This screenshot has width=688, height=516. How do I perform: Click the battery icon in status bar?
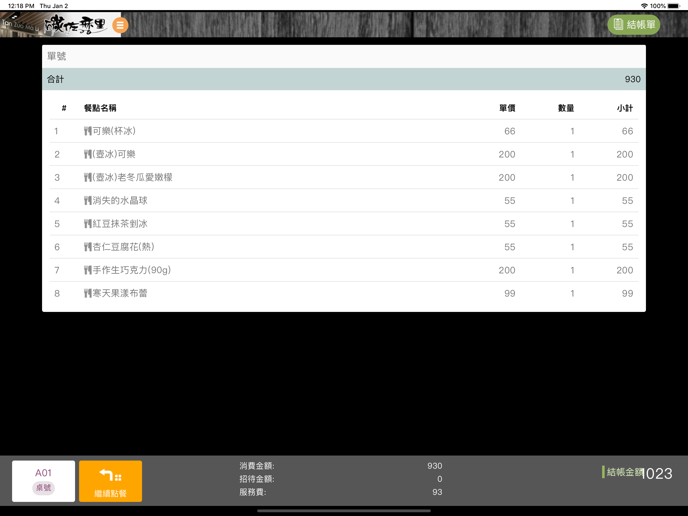click(674, 6)
